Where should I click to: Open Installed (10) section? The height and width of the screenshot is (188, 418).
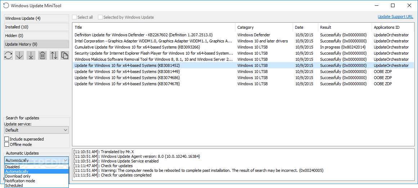[36, 27]
